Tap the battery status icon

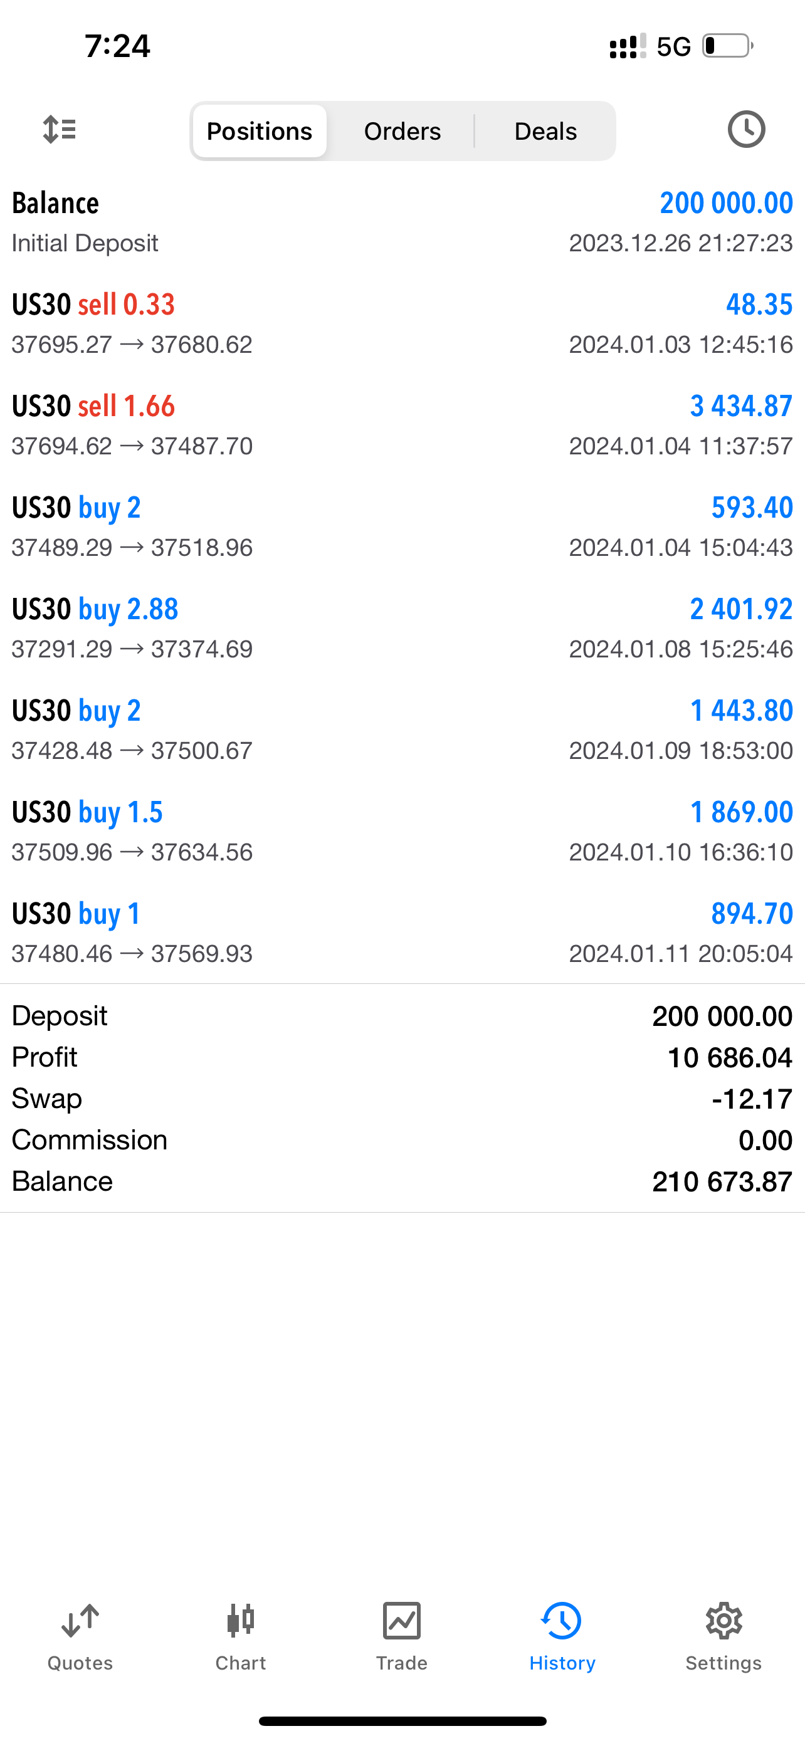pos(727,46)
